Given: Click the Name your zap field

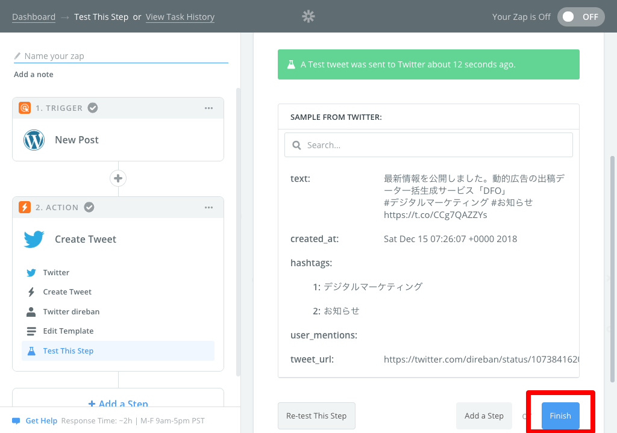Looking at the screenshot, I should click(121, 56).
